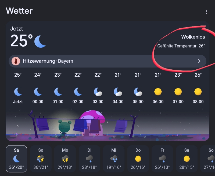This screenshot has height=176, width=215.
Task: Click the Wetter heading
Action: 19,11
